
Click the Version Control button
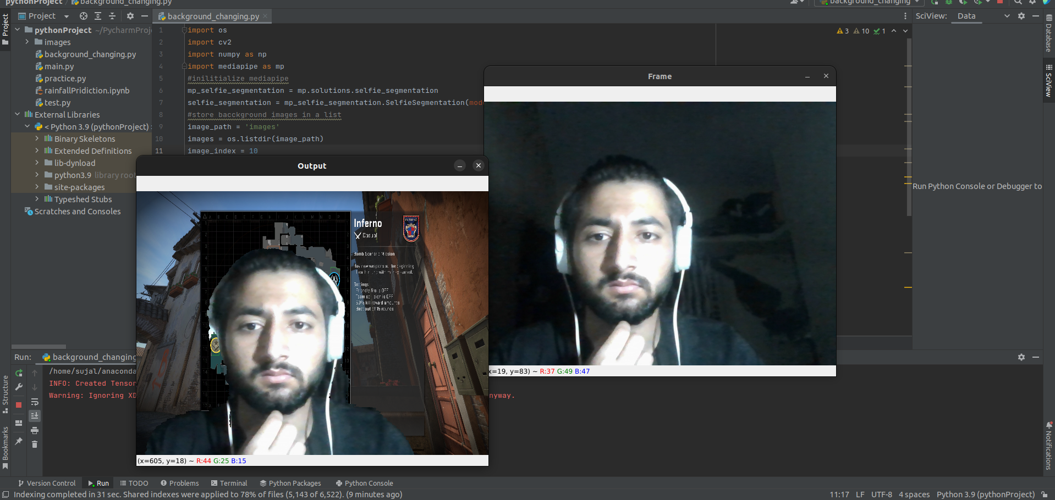(x=47, y=483)
